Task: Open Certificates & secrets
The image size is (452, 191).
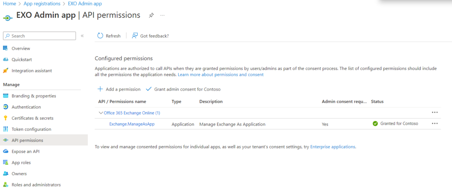Action: coord(33,118)
